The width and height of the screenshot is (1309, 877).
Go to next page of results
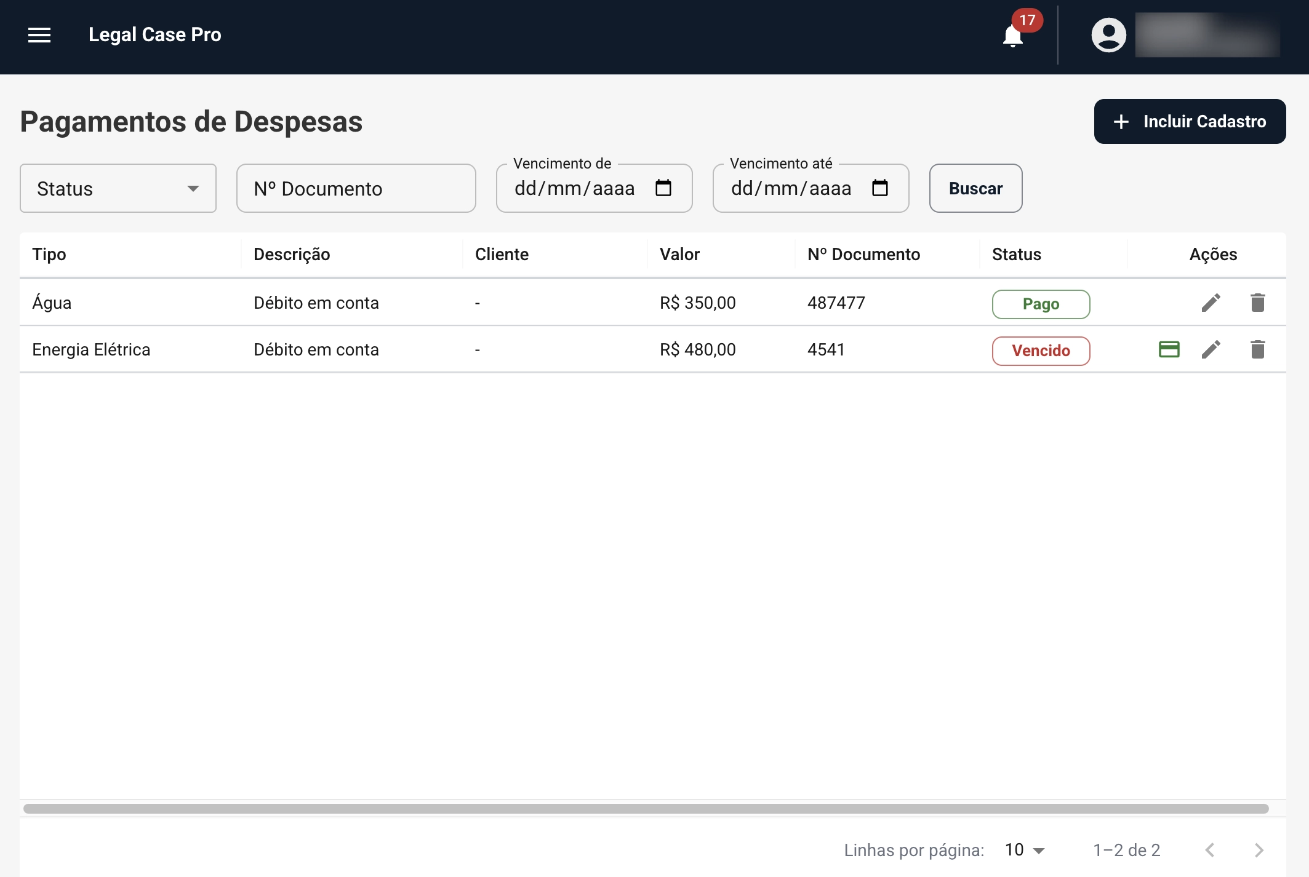pos(1259,850)
